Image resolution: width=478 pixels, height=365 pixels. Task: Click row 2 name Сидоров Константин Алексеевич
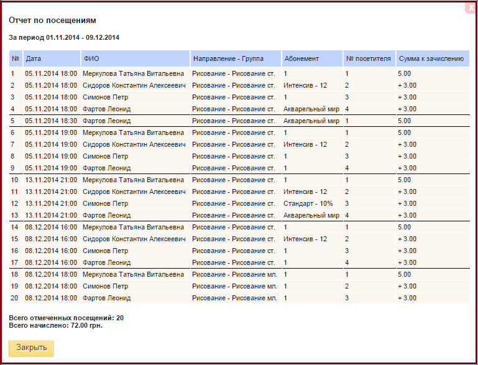tap(134, 85)
